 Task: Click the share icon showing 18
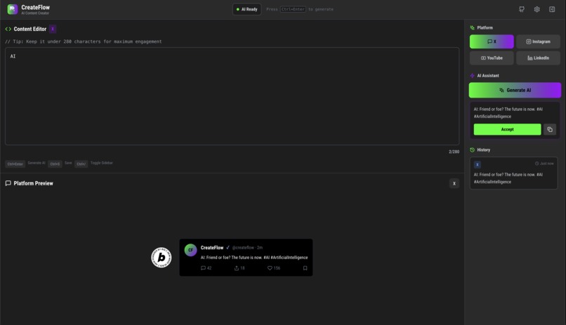(237, 268)
